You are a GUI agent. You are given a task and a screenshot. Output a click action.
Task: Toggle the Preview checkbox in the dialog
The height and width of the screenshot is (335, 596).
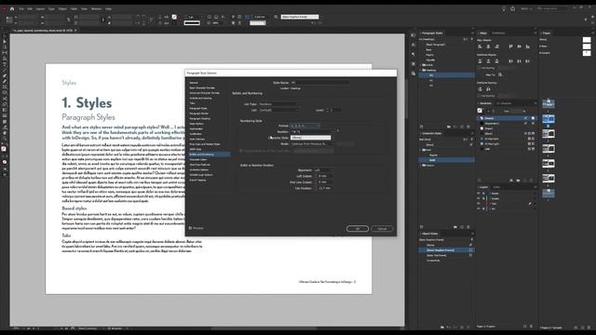[x=190, y=228]
